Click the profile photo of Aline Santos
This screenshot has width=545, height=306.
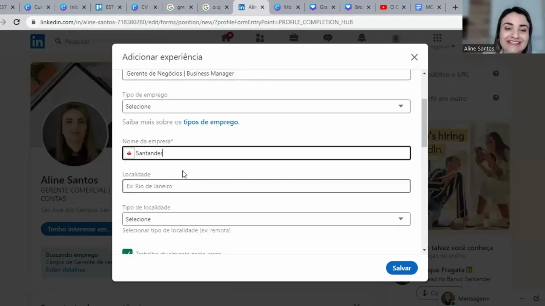point(75,134)
